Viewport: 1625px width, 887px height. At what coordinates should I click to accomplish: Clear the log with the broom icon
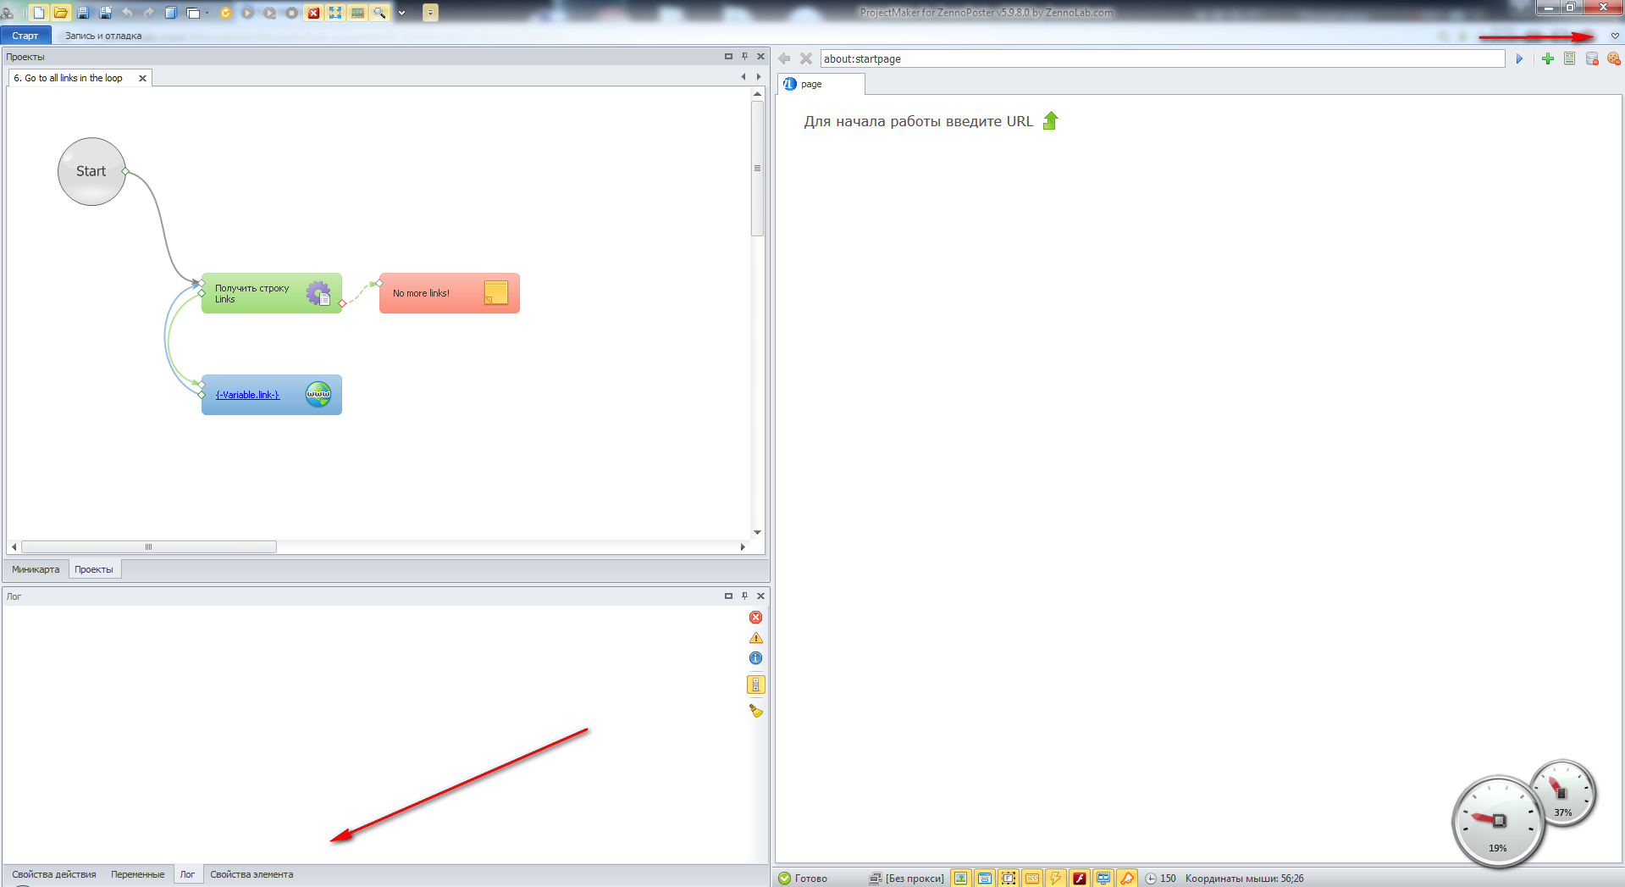coord(756,711)
